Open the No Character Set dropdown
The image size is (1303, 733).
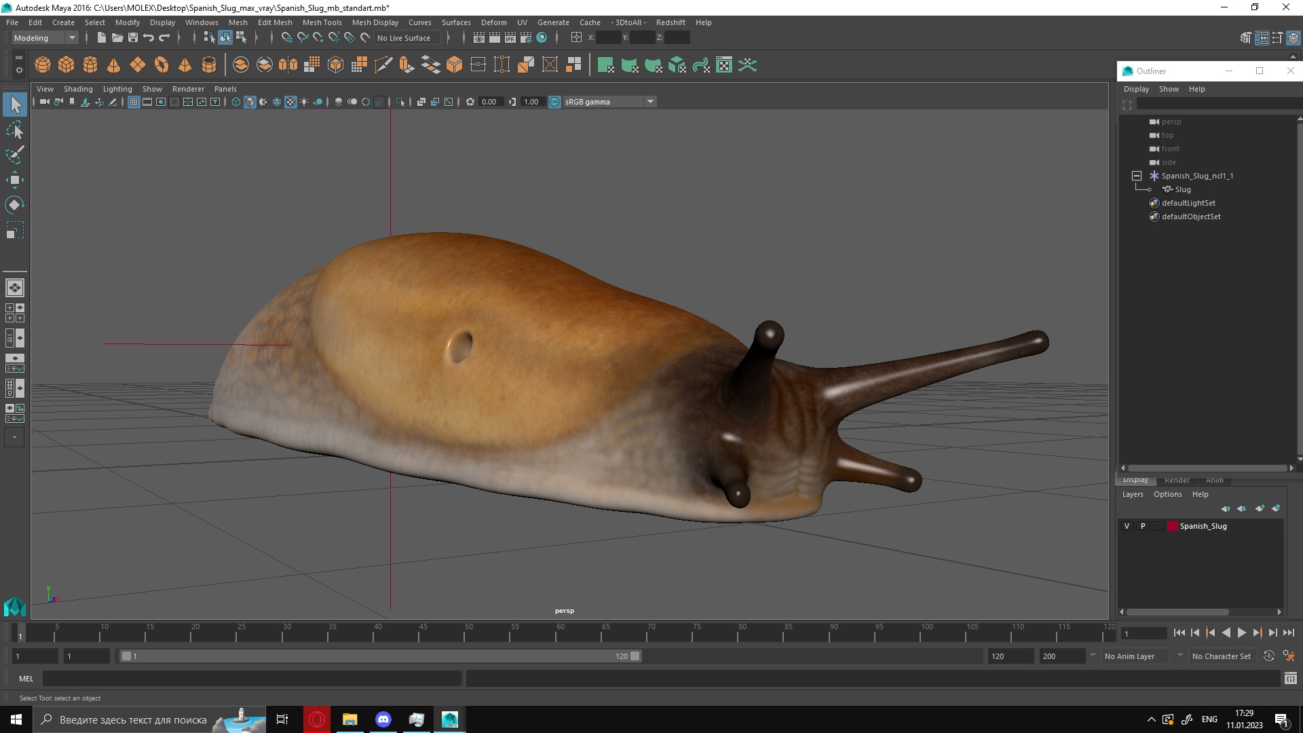[x=1222, y=656]
